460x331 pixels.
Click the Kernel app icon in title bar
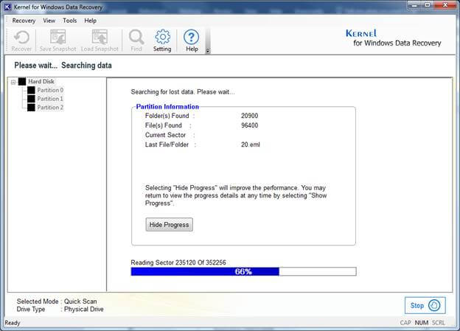7,7
